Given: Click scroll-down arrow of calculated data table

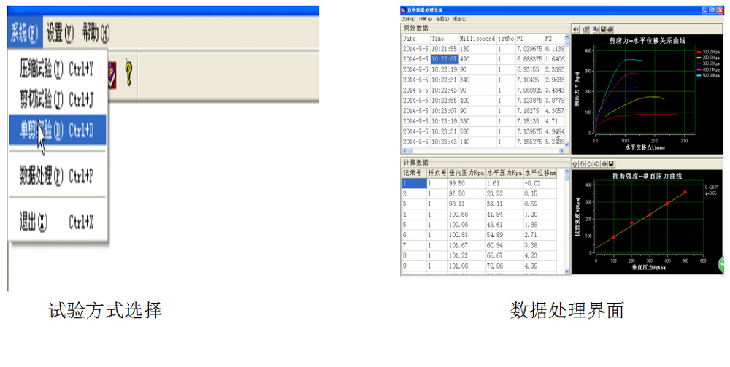Looking at the screenshot, I should [567, 271].
